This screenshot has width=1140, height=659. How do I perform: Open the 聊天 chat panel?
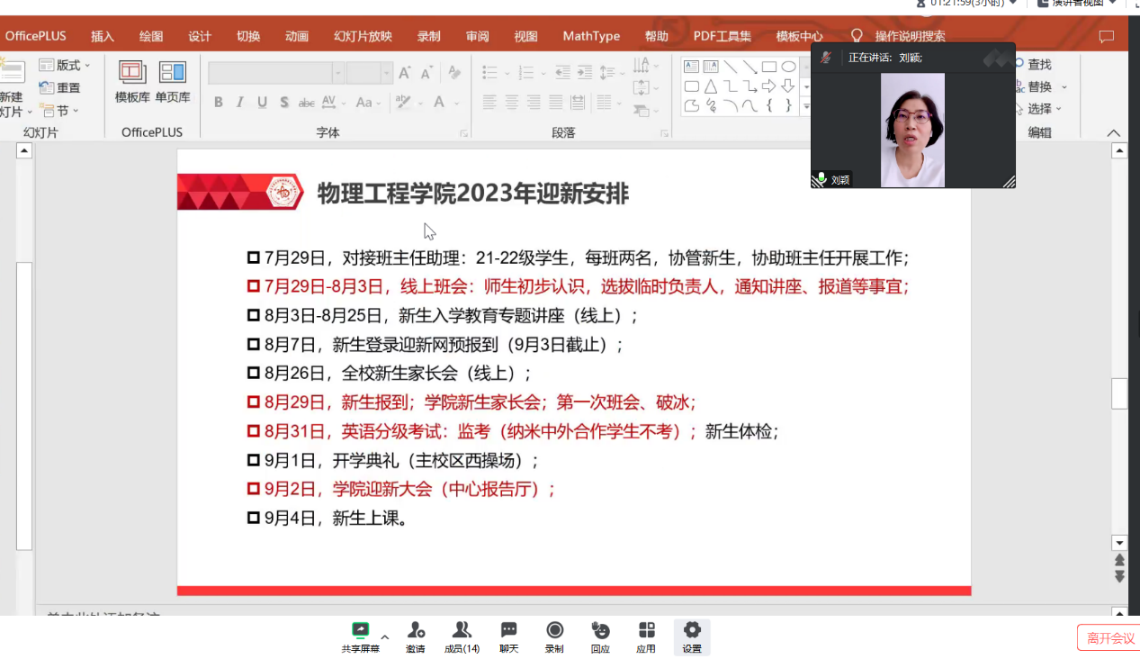[x=508, y=636]
